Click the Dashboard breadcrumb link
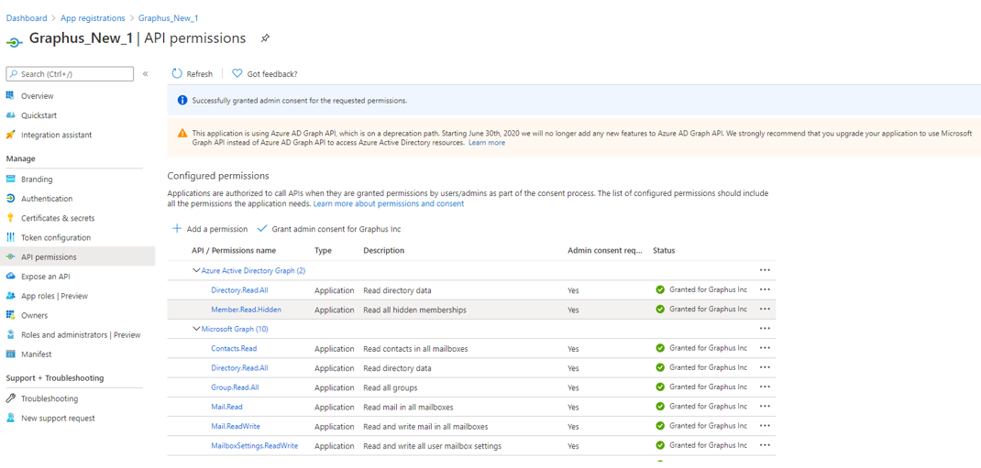This screenshot has height=468, width=981. tap(27, 18)
